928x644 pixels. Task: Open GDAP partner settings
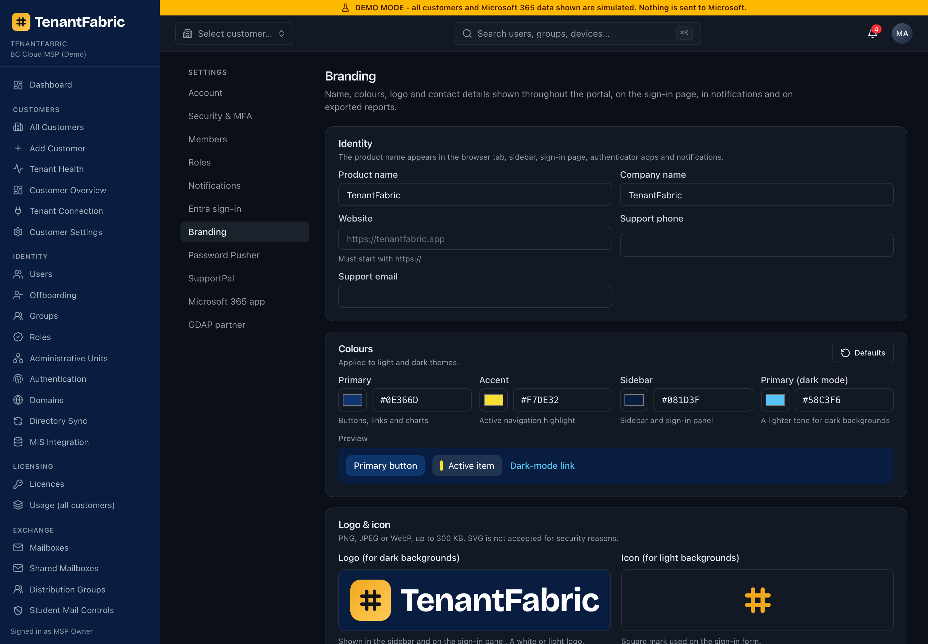(x=245, y=325)
